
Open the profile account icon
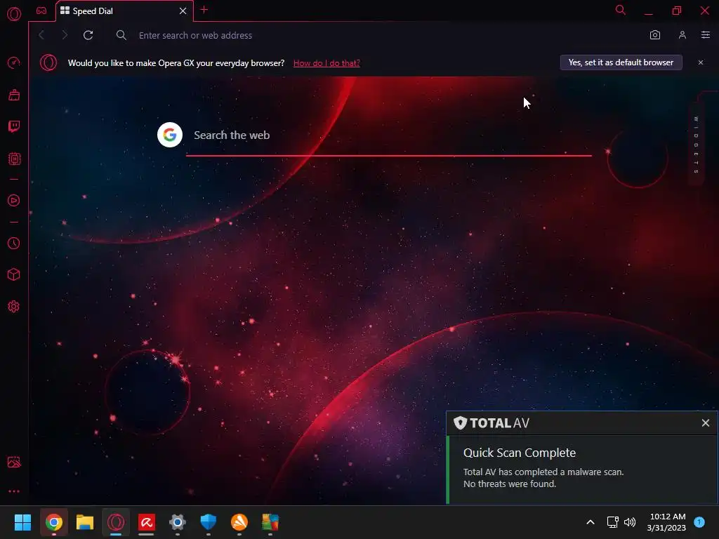tap(682, 35)
